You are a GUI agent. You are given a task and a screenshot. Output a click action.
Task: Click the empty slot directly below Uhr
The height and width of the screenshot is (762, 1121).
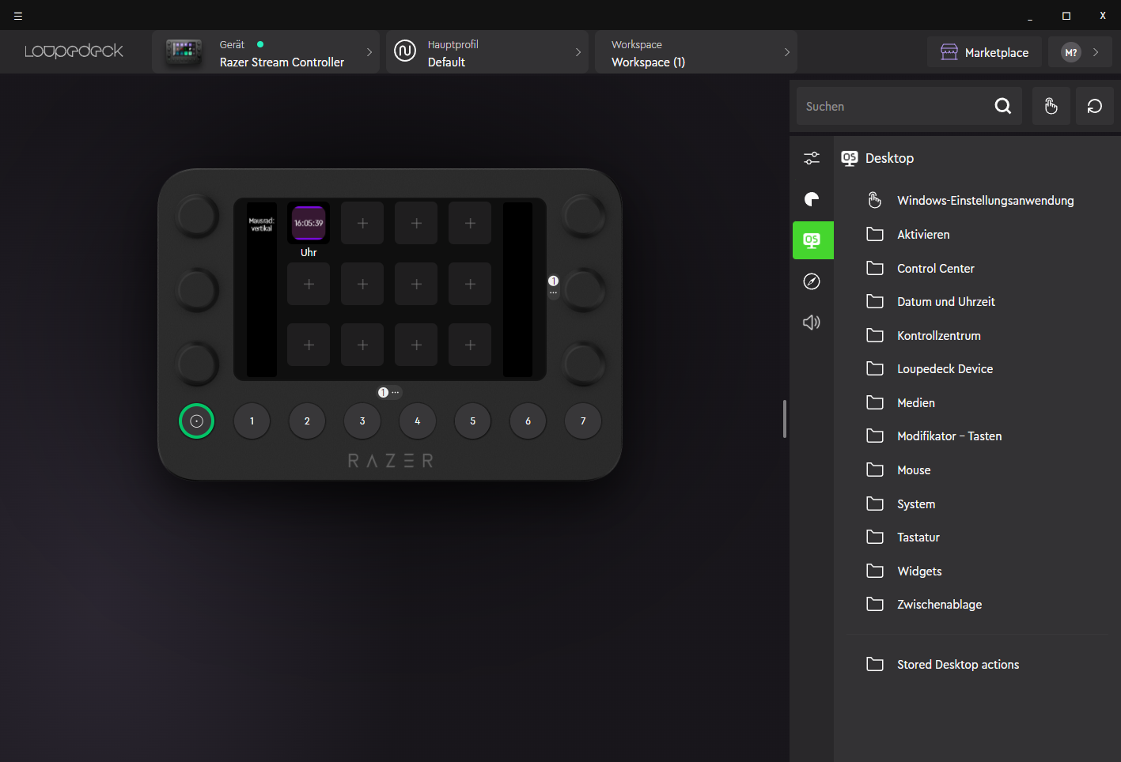pyautogui.click(x=309, y=285)
